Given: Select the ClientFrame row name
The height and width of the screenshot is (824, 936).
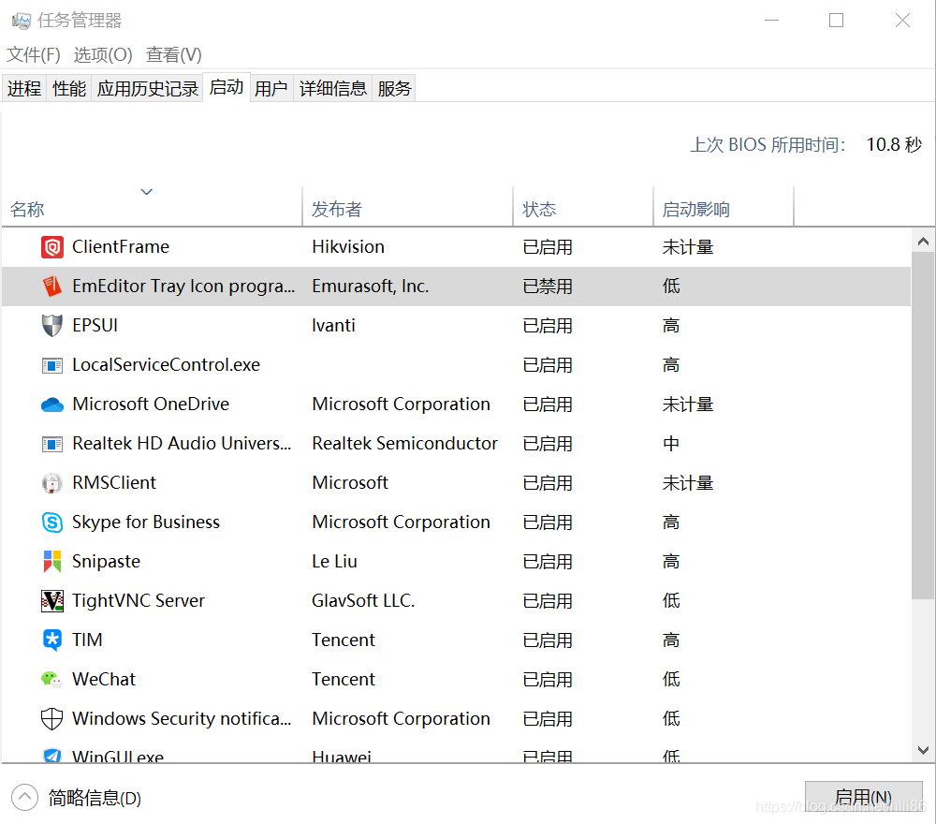Looking at the screenshot, I should pos(121,246).
